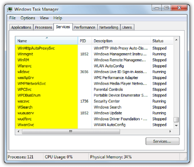194x167 pixels.
Task: Select the Wlansvc service
Action: pos(94,66)
